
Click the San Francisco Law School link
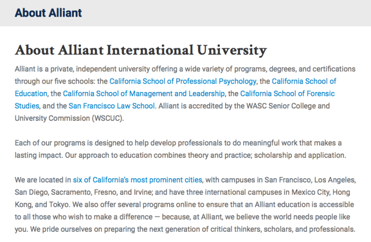112,106
